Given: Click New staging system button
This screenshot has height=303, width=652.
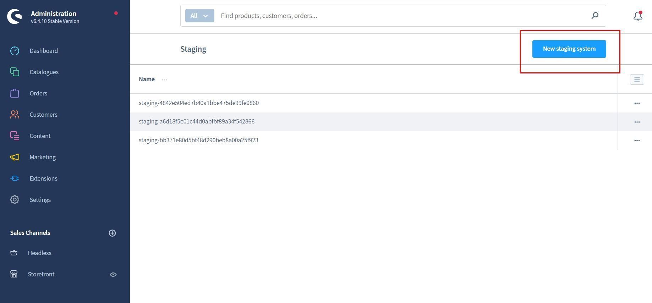Looking at the screenshot, I should tap(569, 49).
